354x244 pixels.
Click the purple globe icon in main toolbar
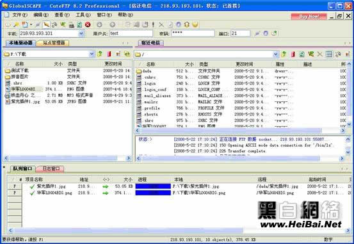click(179, 24)
